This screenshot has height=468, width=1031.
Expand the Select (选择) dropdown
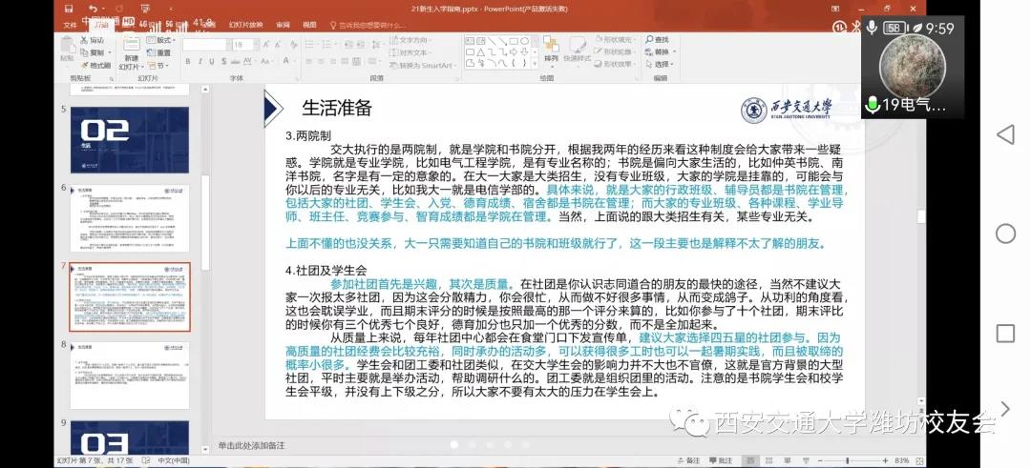tap(663, 64)
